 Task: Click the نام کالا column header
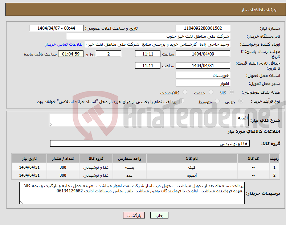[x=192, y=159]
